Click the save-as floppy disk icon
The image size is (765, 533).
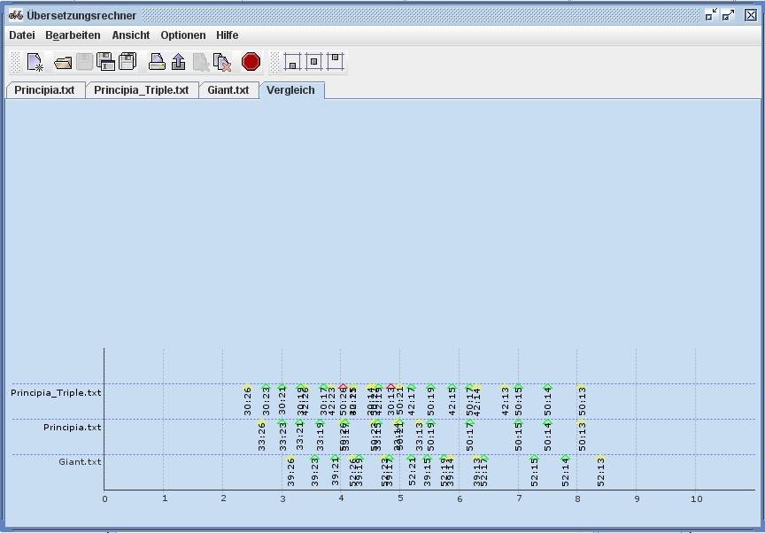[x=105, y=62]
